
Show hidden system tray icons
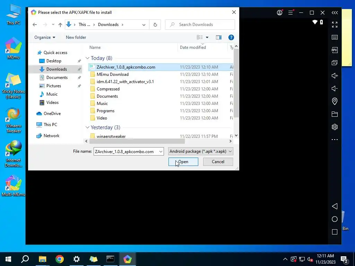click(285, 259)
